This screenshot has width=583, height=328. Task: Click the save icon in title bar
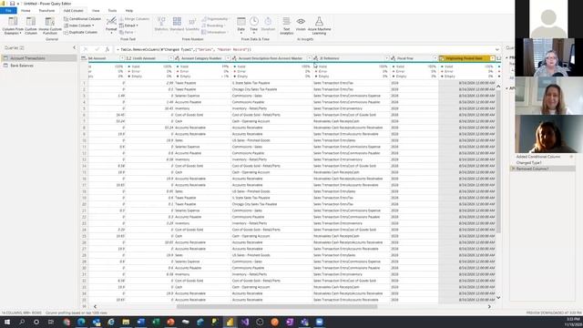12,4
